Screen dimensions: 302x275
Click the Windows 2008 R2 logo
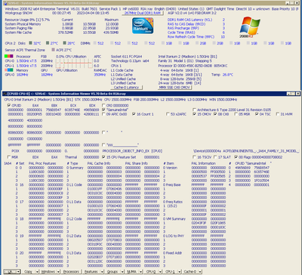250,27
